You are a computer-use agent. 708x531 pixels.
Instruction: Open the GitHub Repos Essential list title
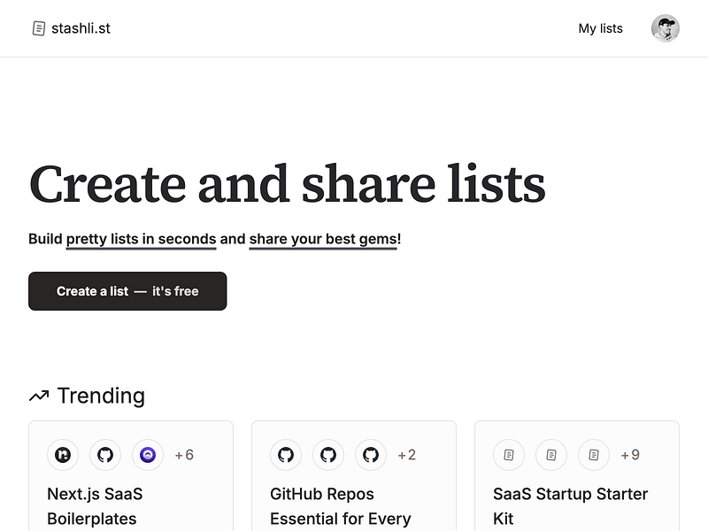(340, 505)
